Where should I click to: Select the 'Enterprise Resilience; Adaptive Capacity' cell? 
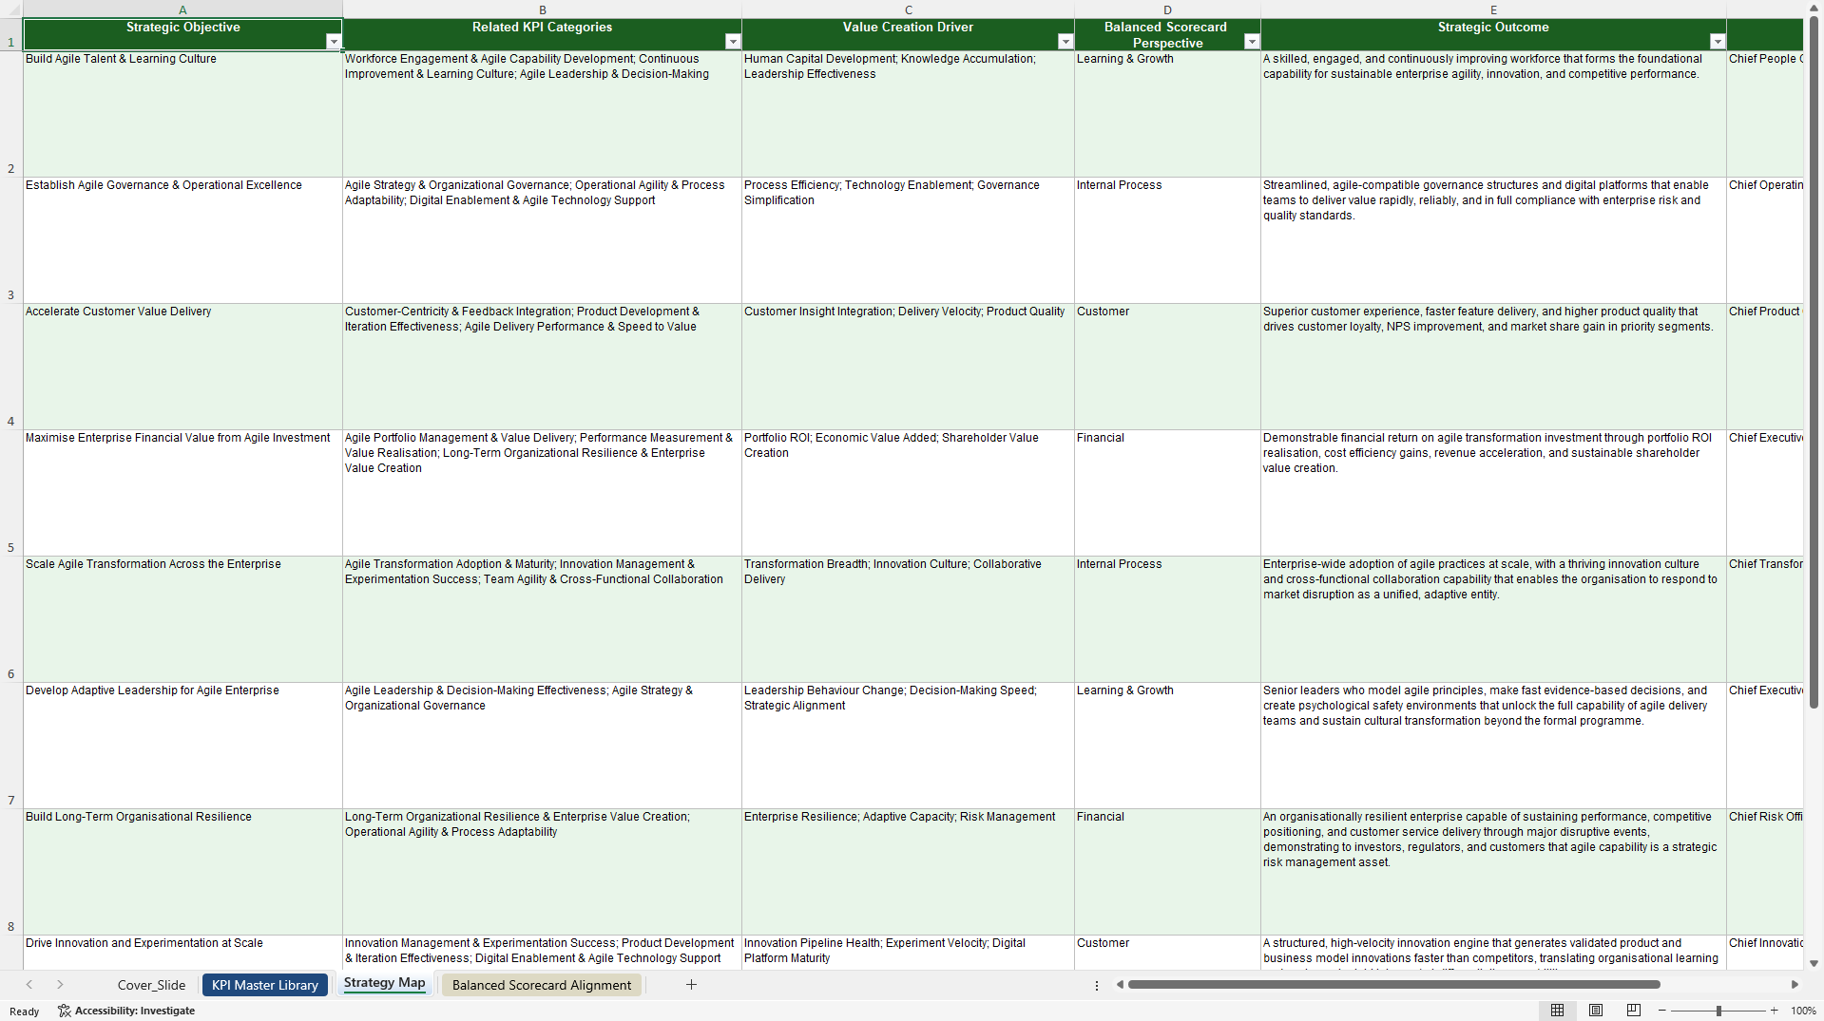908,872
